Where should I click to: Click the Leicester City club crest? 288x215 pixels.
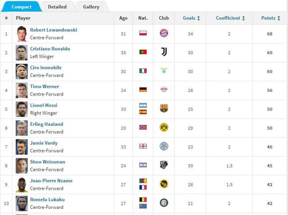pyautogui.click(x=164, y=146)
